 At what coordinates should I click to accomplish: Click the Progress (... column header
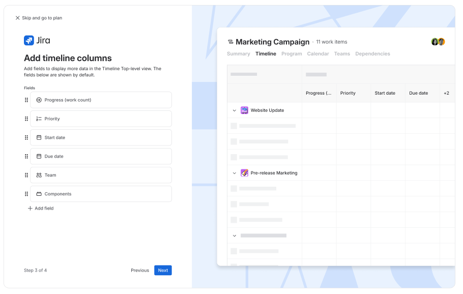coord(319,93)
